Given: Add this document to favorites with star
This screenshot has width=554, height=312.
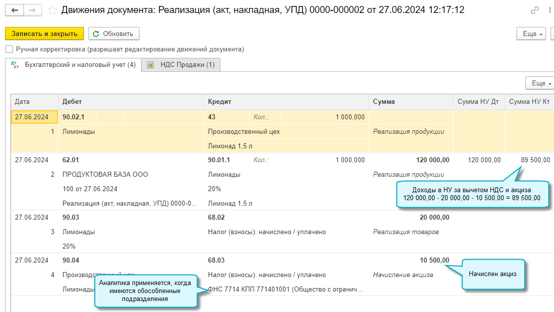Looking at the screenshot, I should 52,10.
